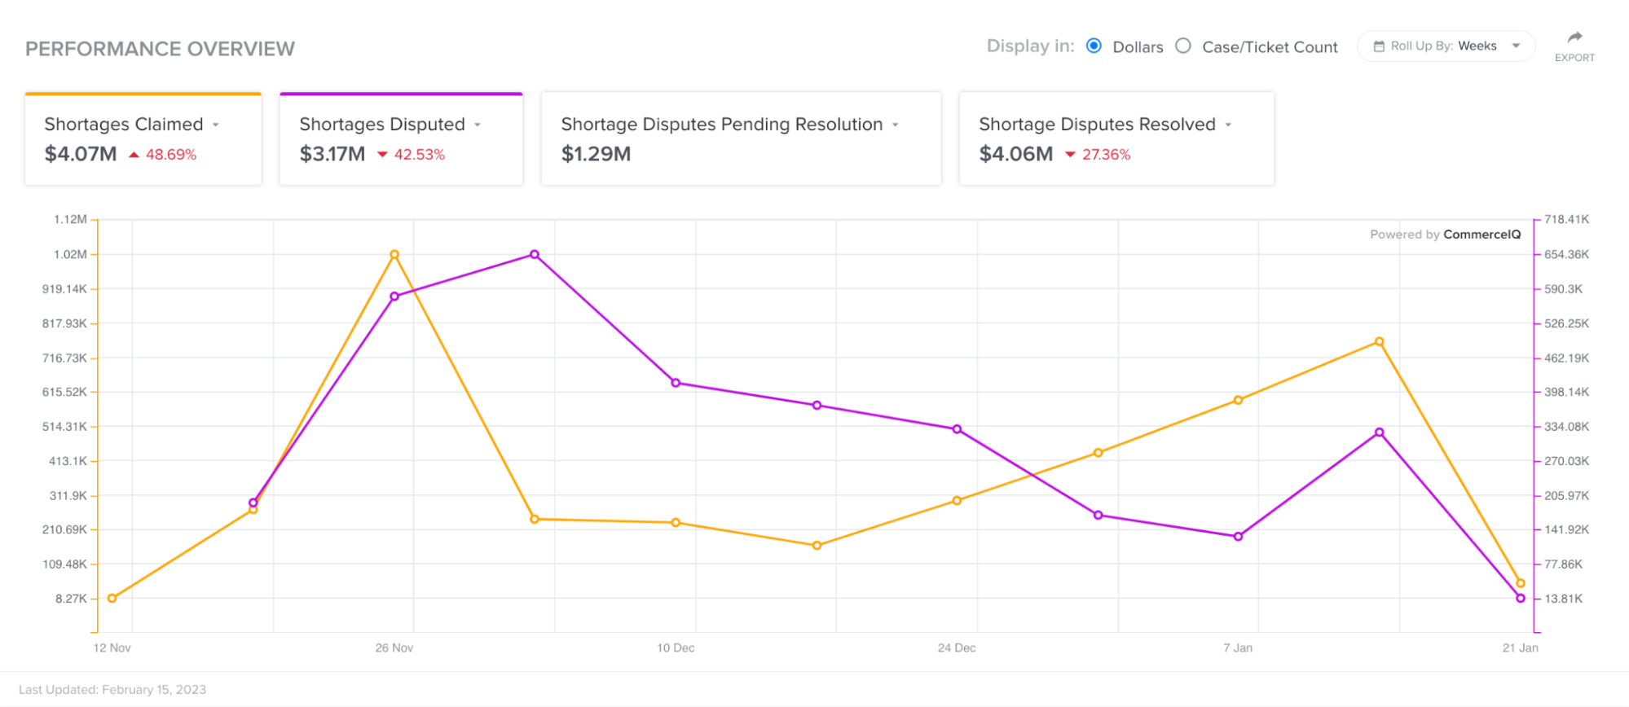Image resolution: width=1629 pixels, height=707 pixels.
Task: Click the purple data point at 21 Jan
Action: point(1521,599)
